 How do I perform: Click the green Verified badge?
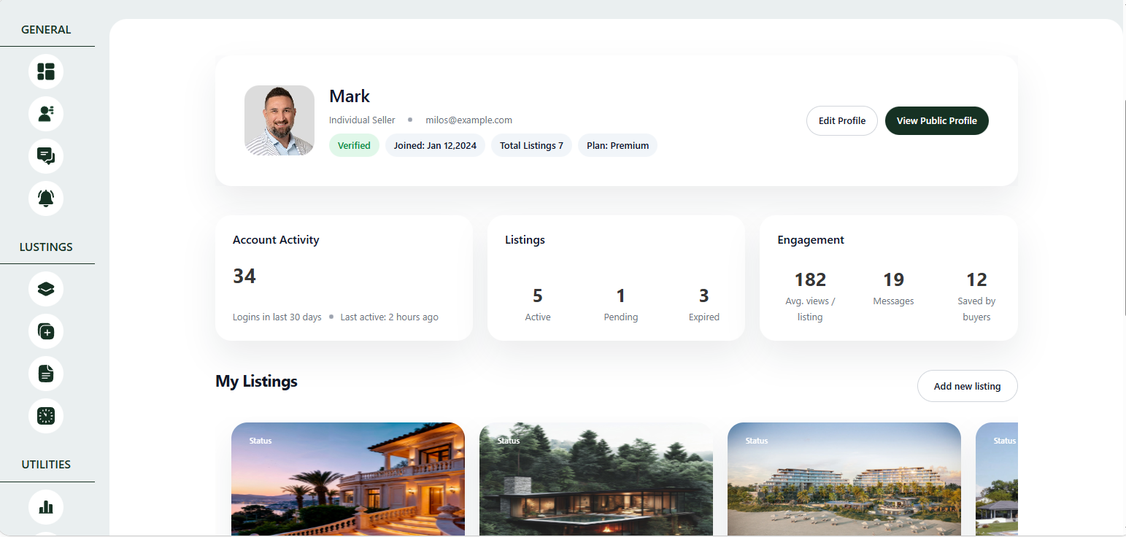click(354, 145)
